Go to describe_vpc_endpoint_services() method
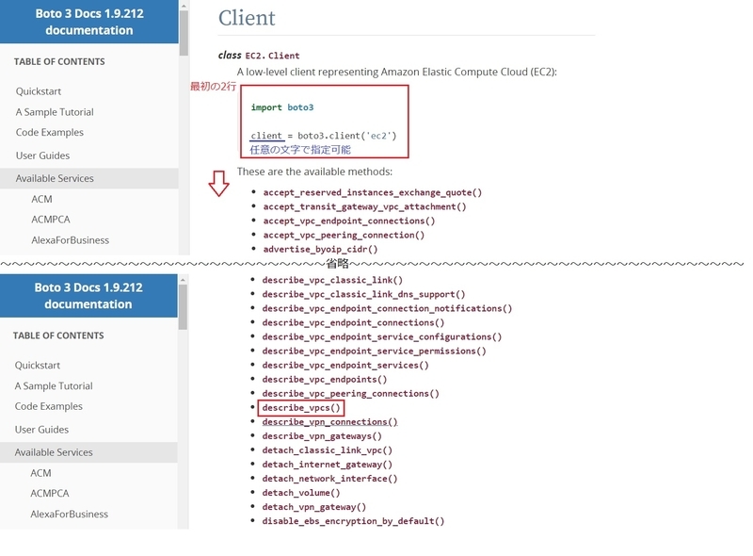The width and height of the screenshot is (753, 556). (345, 365)
